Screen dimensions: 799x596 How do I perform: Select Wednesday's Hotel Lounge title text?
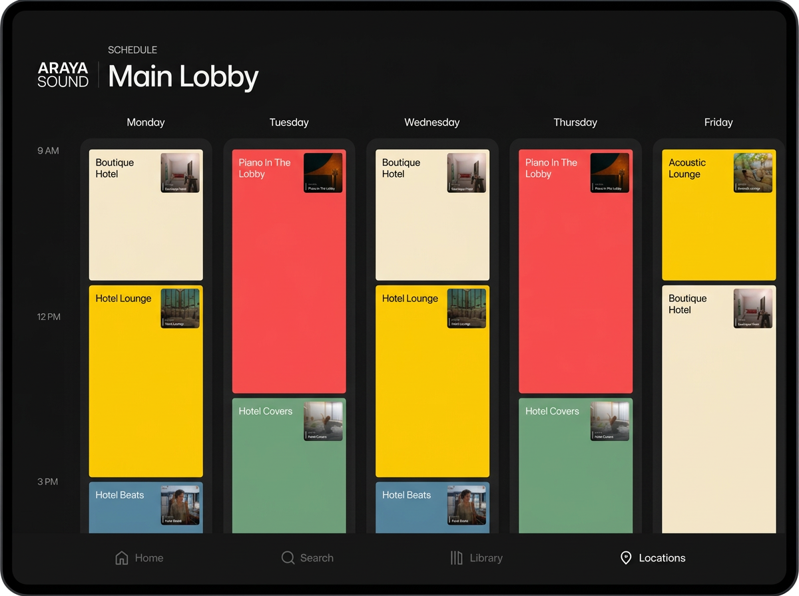coord(410,299)
